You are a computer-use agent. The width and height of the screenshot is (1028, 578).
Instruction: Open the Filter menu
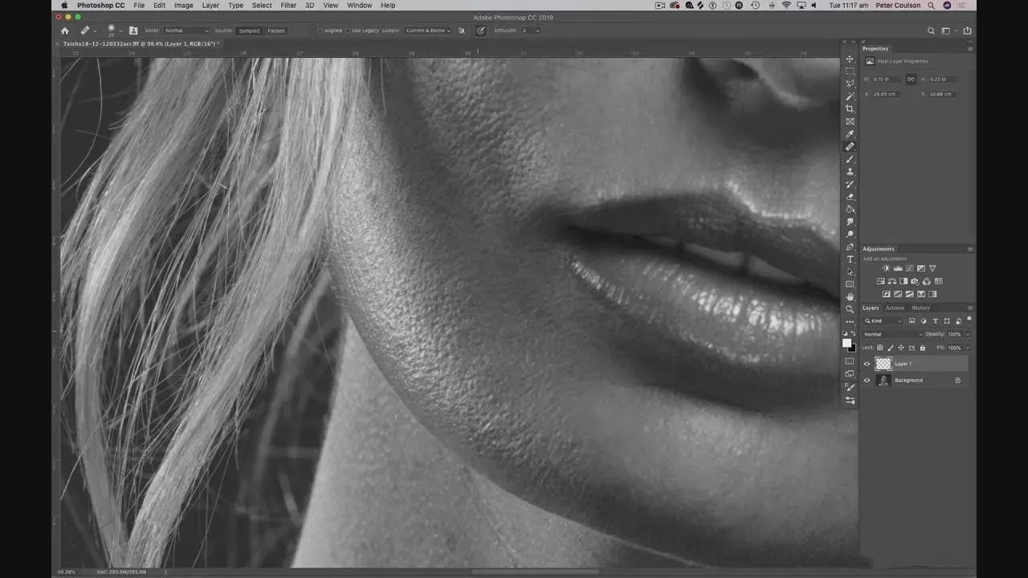[288, 6]
